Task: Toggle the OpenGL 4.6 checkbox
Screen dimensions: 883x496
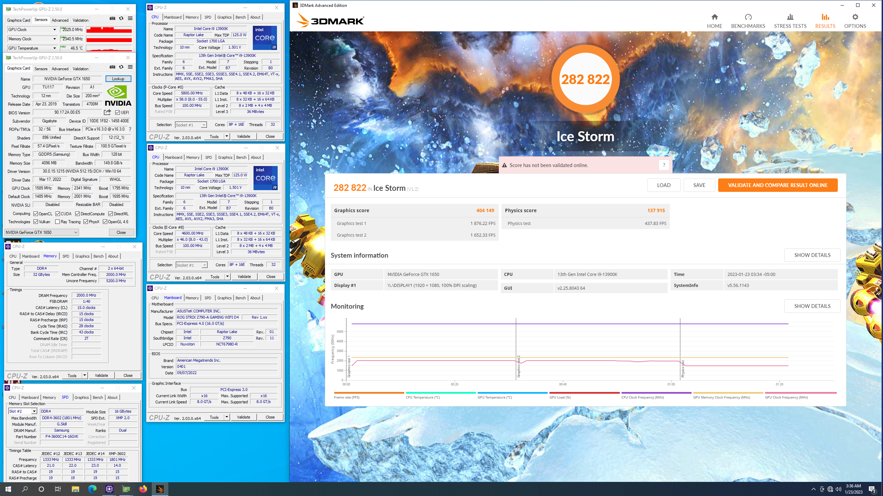Action: tap(105, 222)
